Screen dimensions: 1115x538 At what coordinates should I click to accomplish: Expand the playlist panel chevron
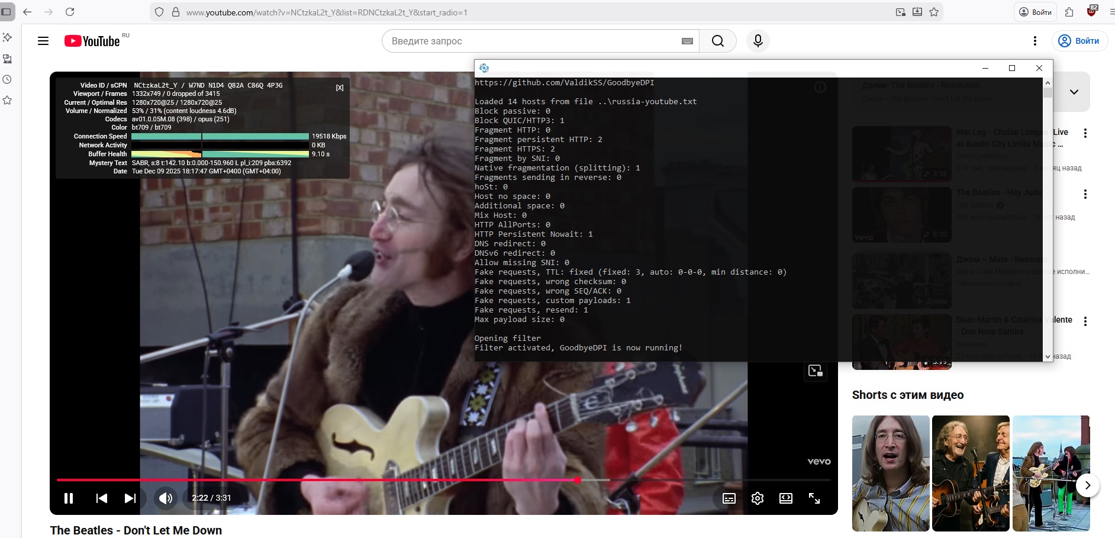(1074, 92)
